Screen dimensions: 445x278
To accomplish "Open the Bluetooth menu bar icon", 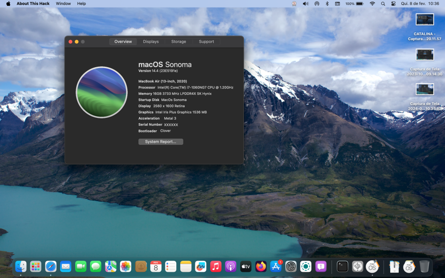I will click(x=327, y=4).
